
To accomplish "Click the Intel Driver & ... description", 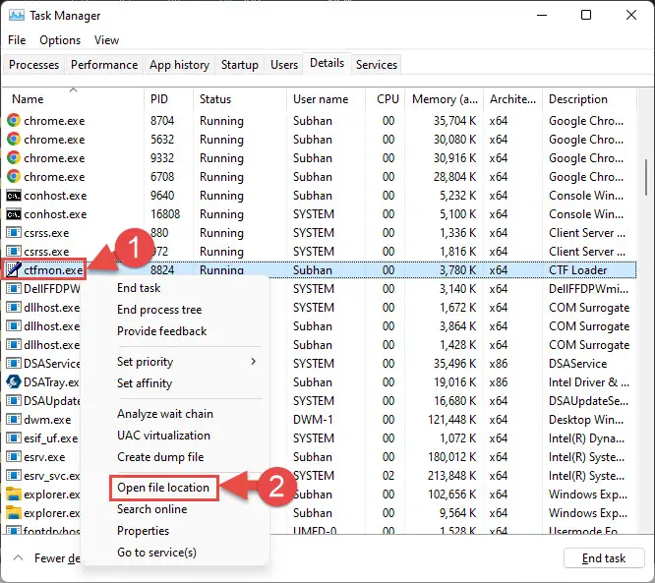I will pos(588,381).
